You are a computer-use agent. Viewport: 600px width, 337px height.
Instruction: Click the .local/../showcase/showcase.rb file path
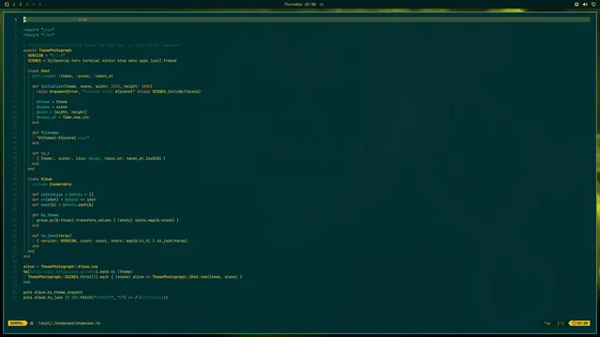(68, 323)
